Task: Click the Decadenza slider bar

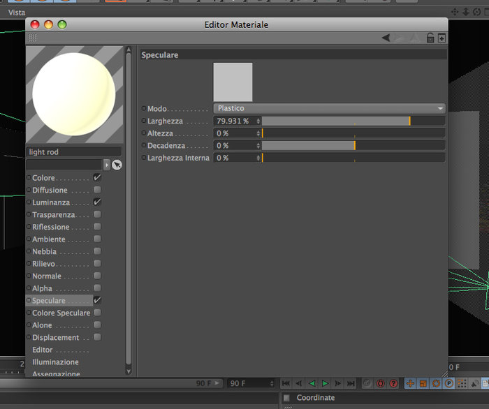Action: coord(353,145)
